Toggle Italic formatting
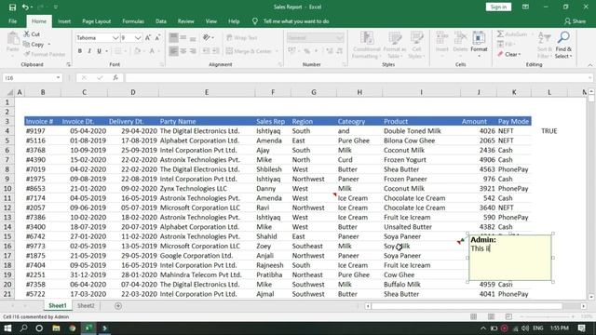Viewport: 596px width, 335px height. [89, 51]
